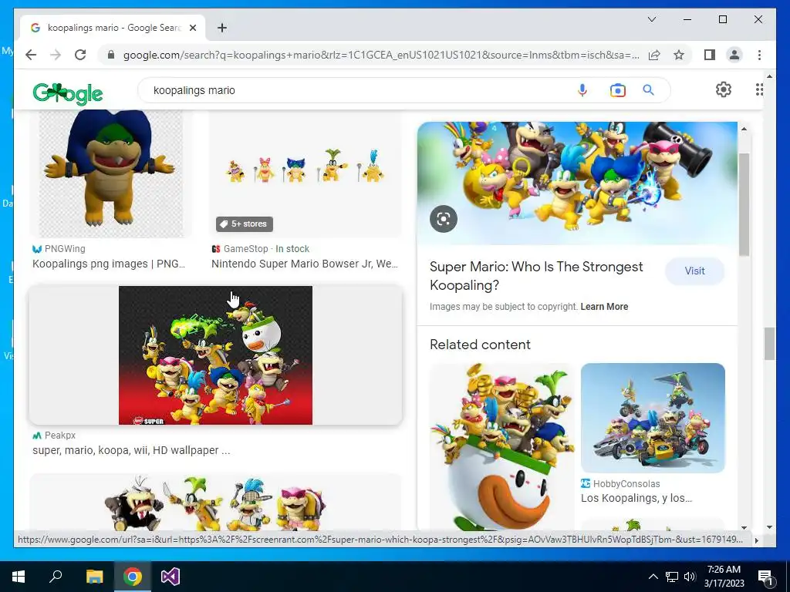Bookmark this tab with the star
790x592 pixels.
point(679,55)
